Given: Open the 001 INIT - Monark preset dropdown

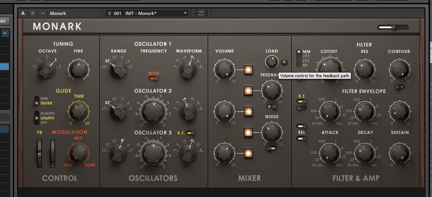Looking at the screenshot, I should pos(147,13).
